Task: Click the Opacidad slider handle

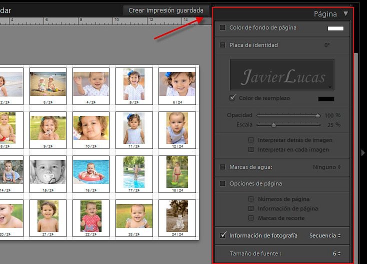Action: tap(317, 115)
